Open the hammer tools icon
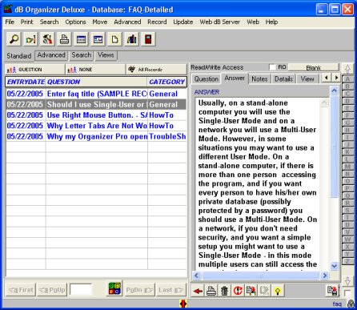This screenshot has height=310, width=357. click(x=47, y=39)
